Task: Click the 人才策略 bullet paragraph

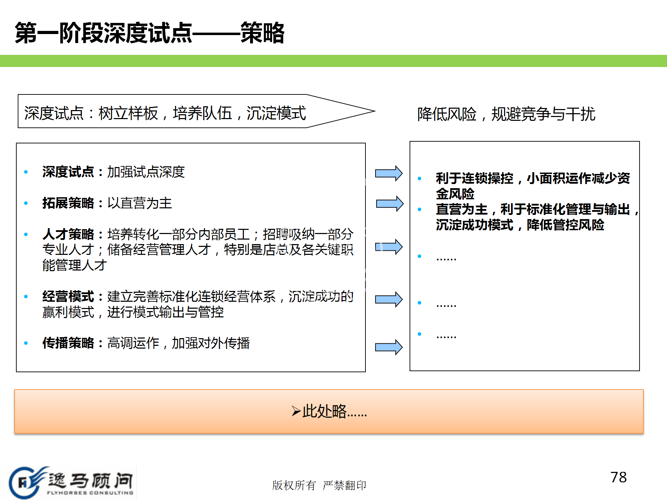Action: pyautogui.click(x=197, y=250)
